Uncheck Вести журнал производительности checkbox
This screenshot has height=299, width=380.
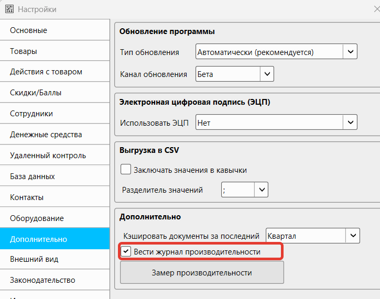pos(126,252)
